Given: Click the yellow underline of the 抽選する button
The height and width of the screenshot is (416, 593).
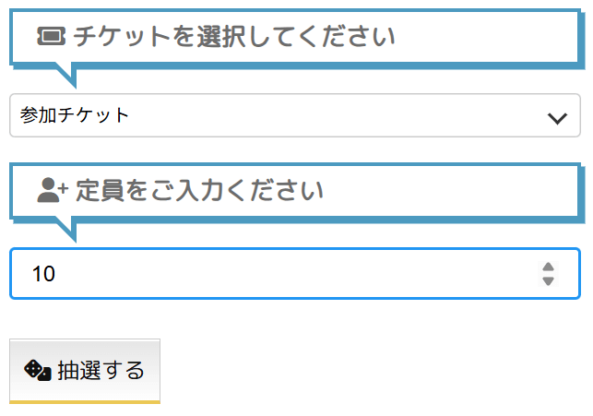Looking at the screenshot, I should [x=85, y=401].
